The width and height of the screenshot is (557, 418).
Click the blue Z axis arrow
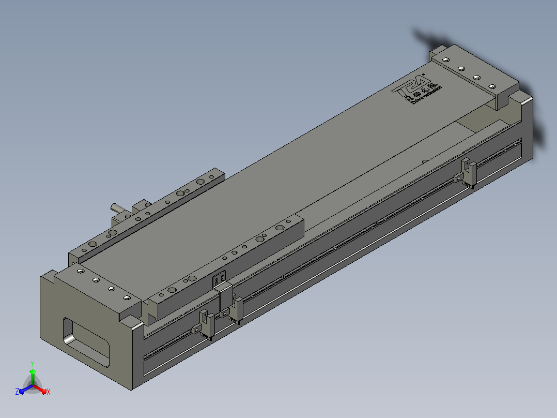click(26, 390)
